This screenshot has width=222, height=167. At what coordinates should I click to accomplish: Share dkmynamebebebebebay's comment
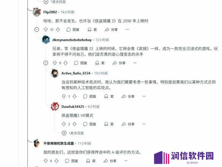(x=119, y=63)
